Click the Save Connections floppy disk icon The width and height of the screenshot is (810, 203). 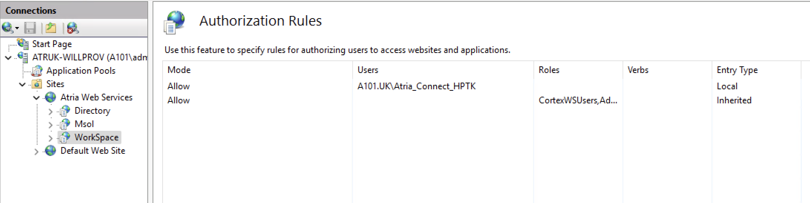pyautogui.click(x=30, y=28)
